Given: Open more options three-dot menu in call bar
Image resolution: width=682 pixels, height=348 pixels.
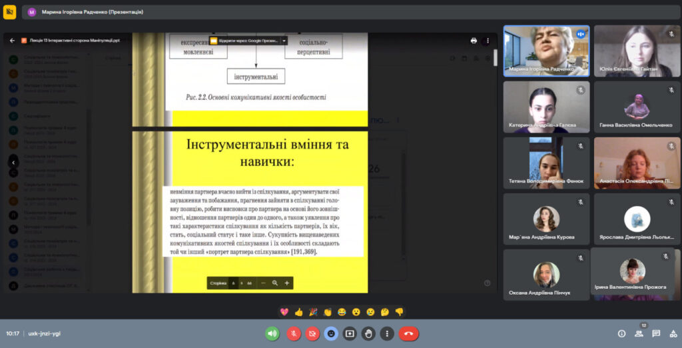Looking at the screenshot, I should 387,333.
